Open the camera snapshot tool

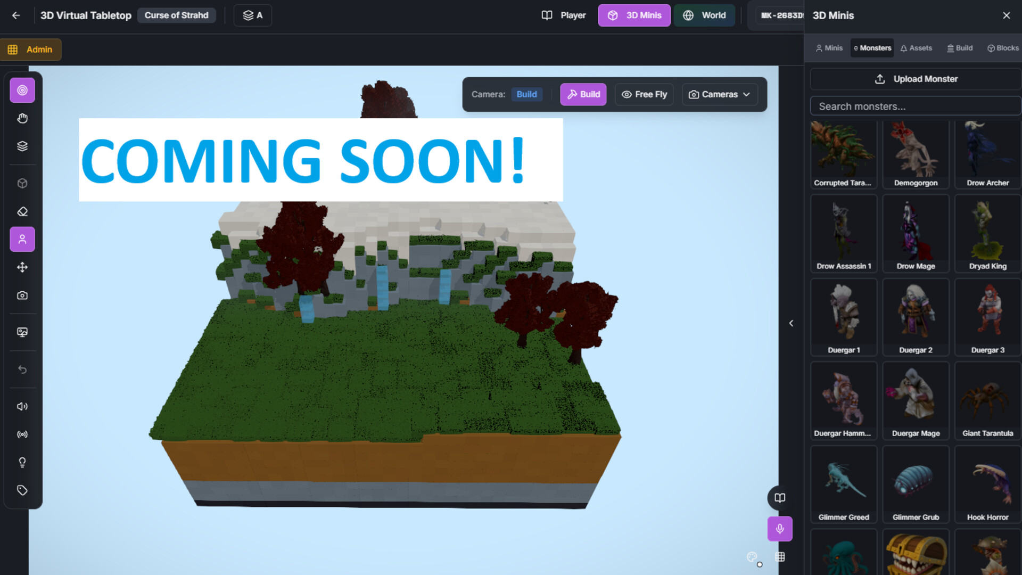coord(22,295)
